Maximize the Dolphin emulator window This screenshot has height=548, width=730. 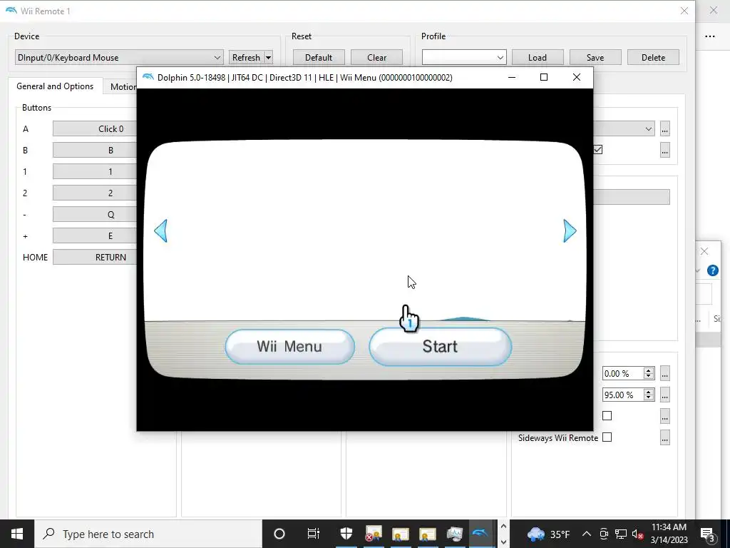(543, 77)
